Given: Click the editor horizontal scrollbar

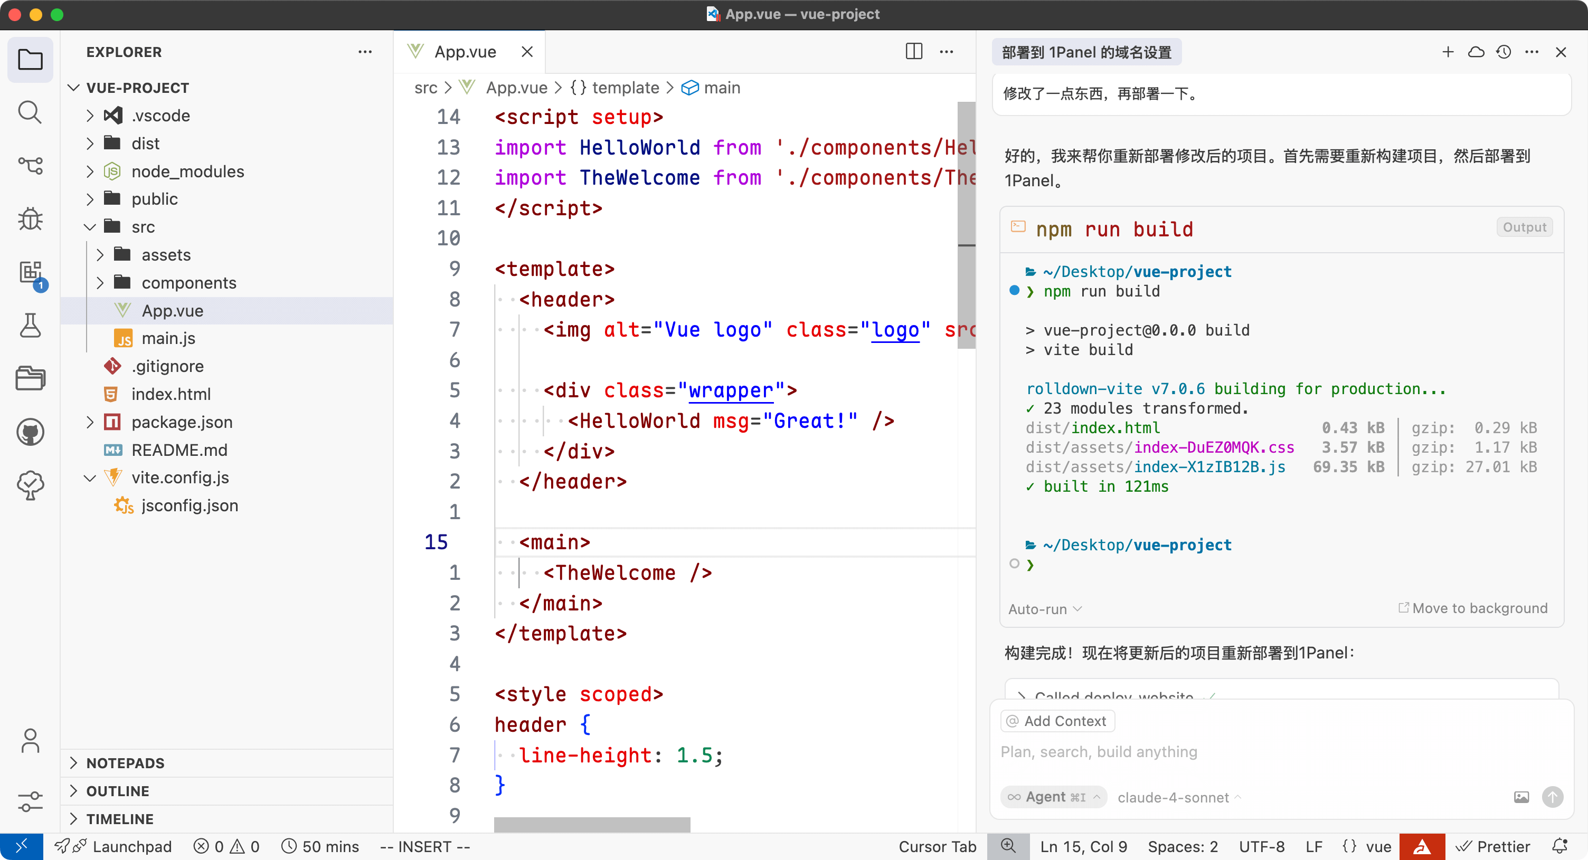Looking at the screenshot, I should tap(592, 824).
